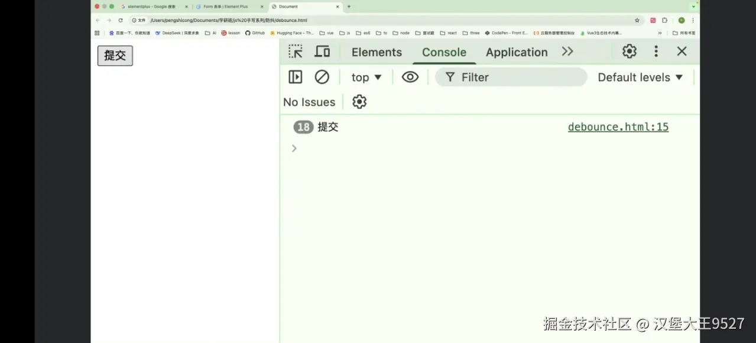Expand the top frame context dropdown
The image size is (756, 343).
pos(366,77)
